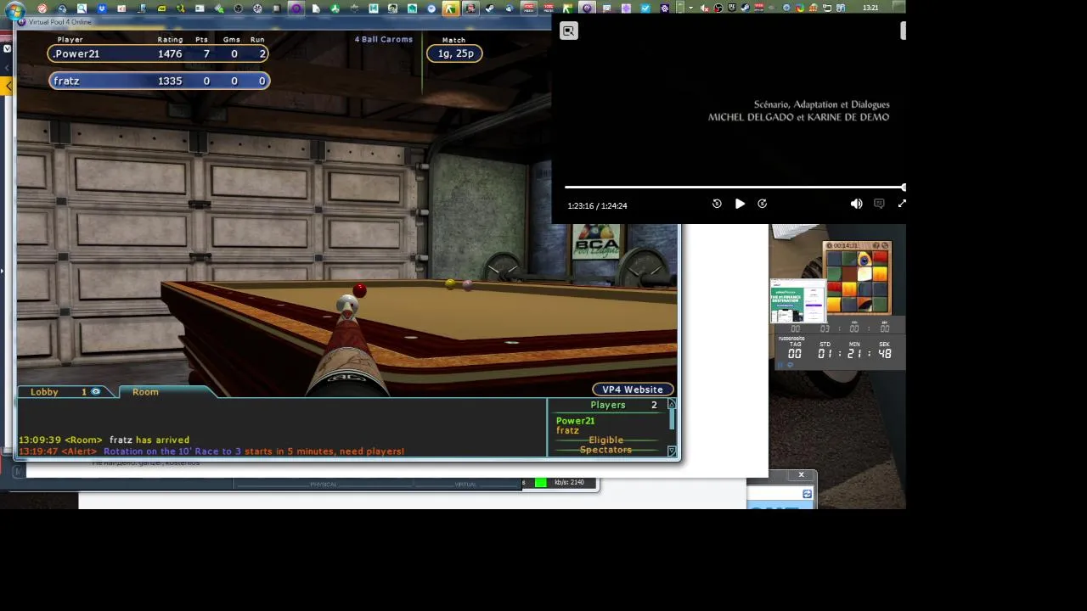Image resolution: width=1087 pixels, height=611 pixels.
Task: Click countdown timer SEK value 48
Action: coord(885,354)
